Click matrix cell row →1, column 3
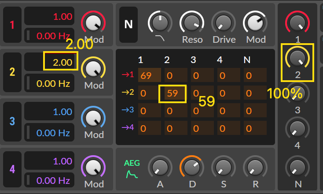The height and width of the screenshot is (194, 323). tap(202, 75)
